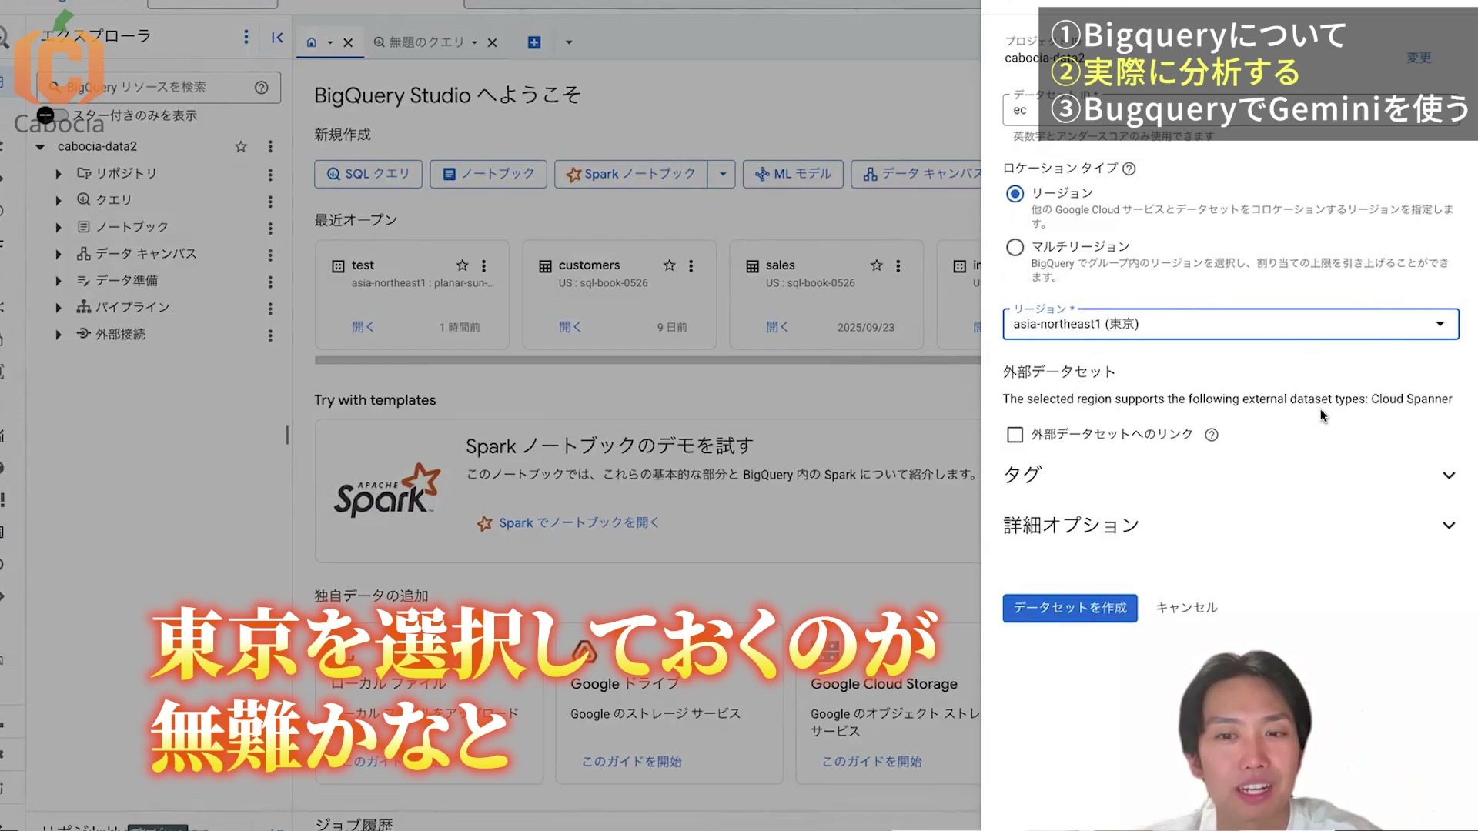This screenshot has height=831, width=1478.
Task: Close the 無題のクエリ tab
Action: (x=492, y=42)
